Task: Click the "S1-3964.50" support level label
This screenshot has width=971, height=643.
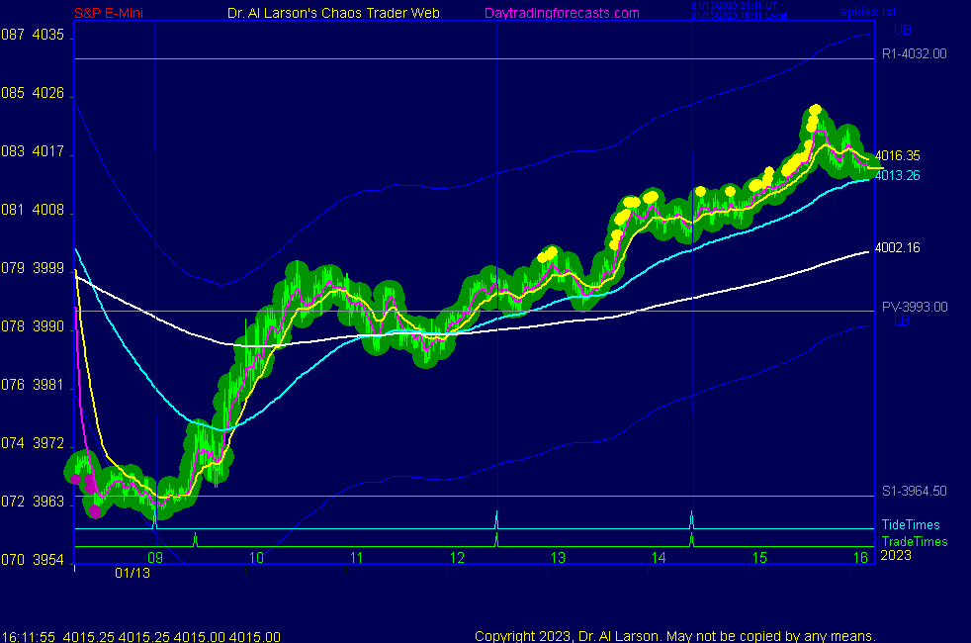Action: click(914, 492)
